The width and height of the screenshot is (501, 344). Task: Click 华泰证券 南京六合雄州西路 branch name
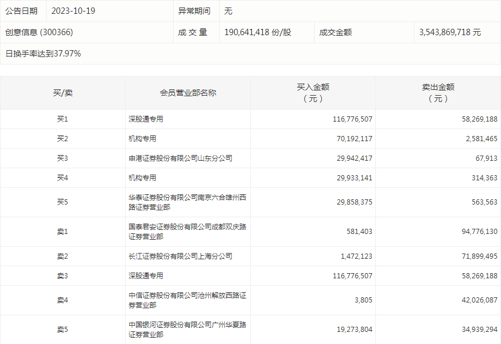187,202
